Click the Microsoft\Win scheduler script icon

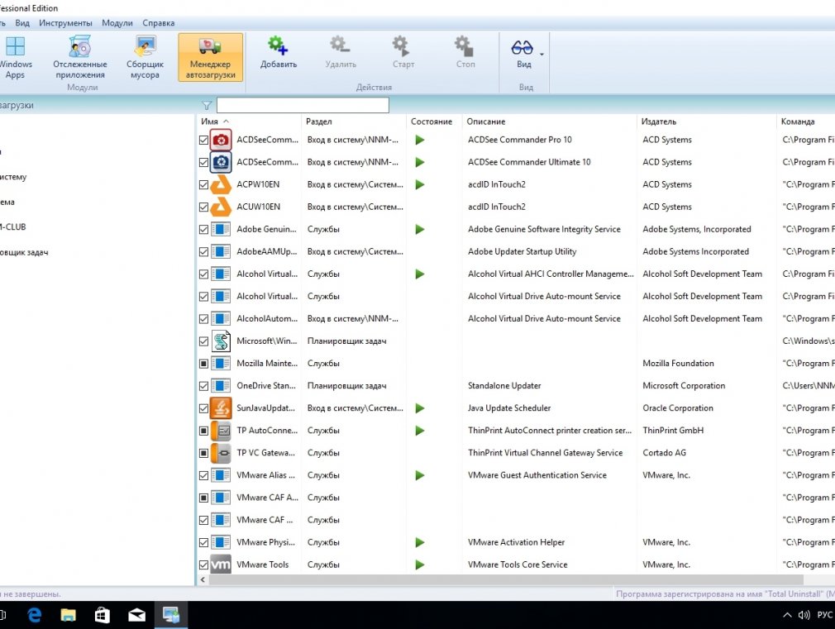(221, 341)
